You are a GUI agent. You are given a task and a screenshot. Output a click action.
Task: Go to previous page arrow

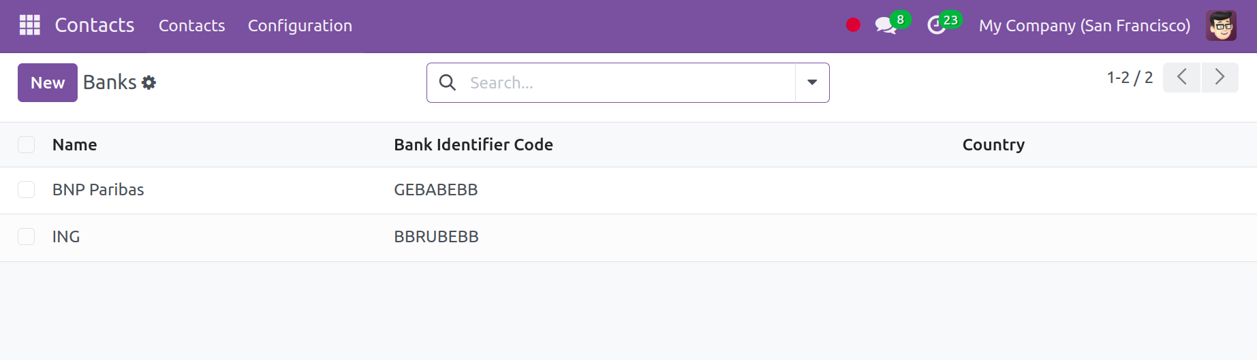coord(1181,77)
